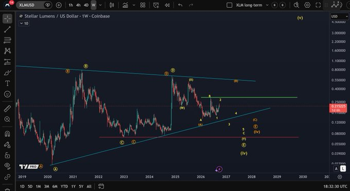Open the go to date calendar

(101, 186)
